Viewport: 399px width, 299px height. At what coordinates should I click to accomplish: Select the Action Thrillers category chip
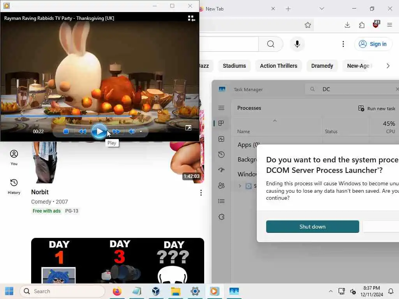pyautogui.click(x=278, y=66)
